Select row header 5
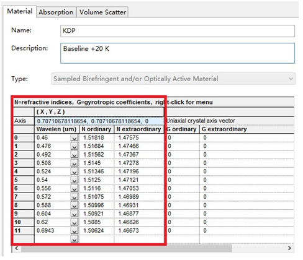 (x=24, y=180)
